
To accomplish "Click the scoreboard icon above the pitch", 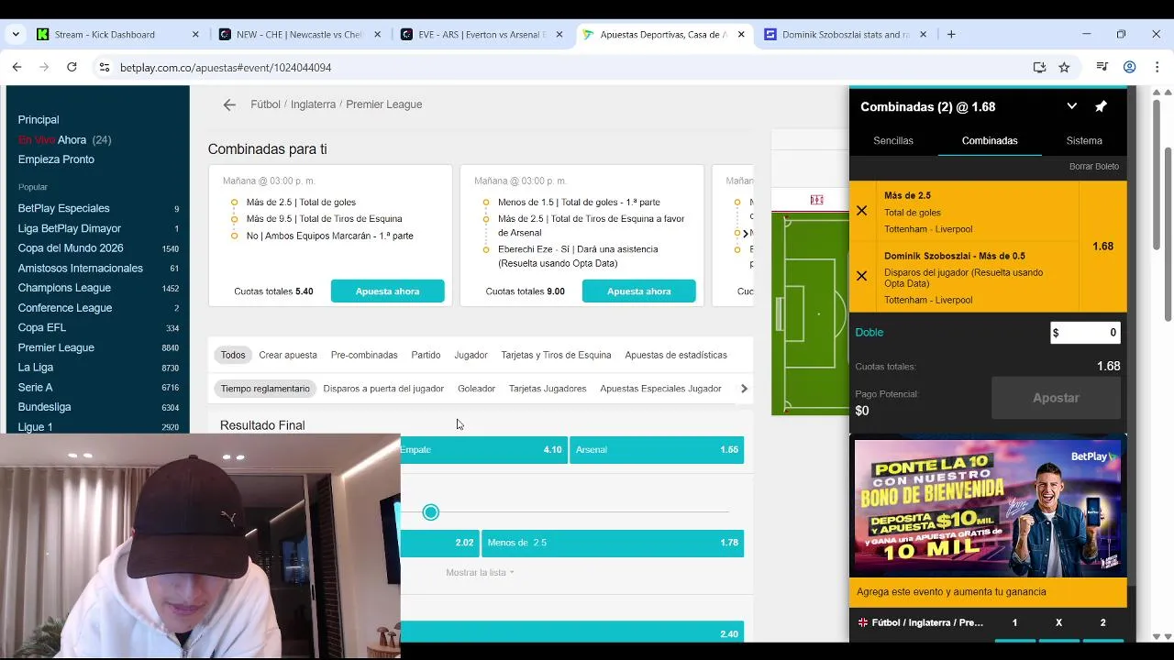I will pos(816,200).
